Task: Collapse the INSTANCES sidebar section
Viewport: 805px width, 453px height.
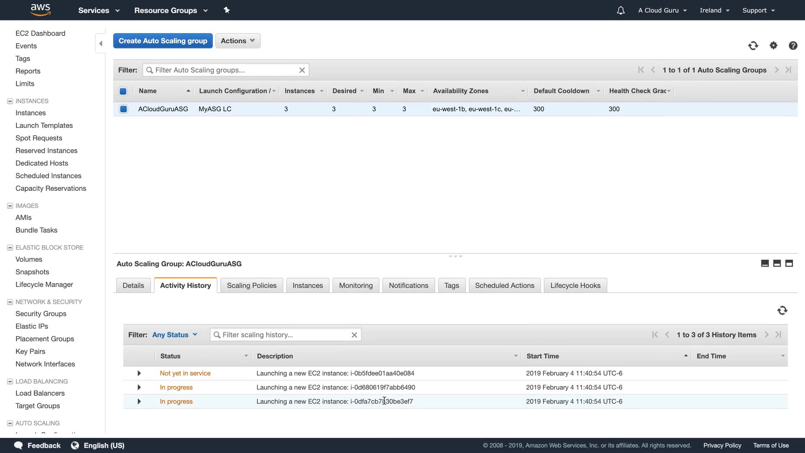Action: coord(10,101)
